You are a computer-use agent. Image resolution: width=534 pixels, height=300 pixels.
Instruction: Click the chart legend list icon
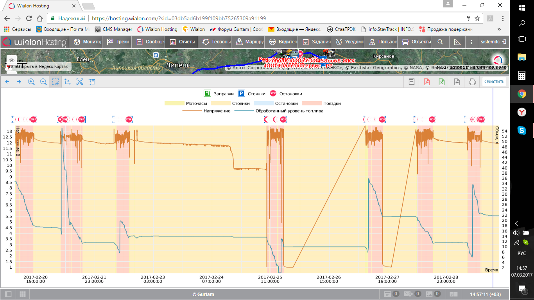click(92, 82)
